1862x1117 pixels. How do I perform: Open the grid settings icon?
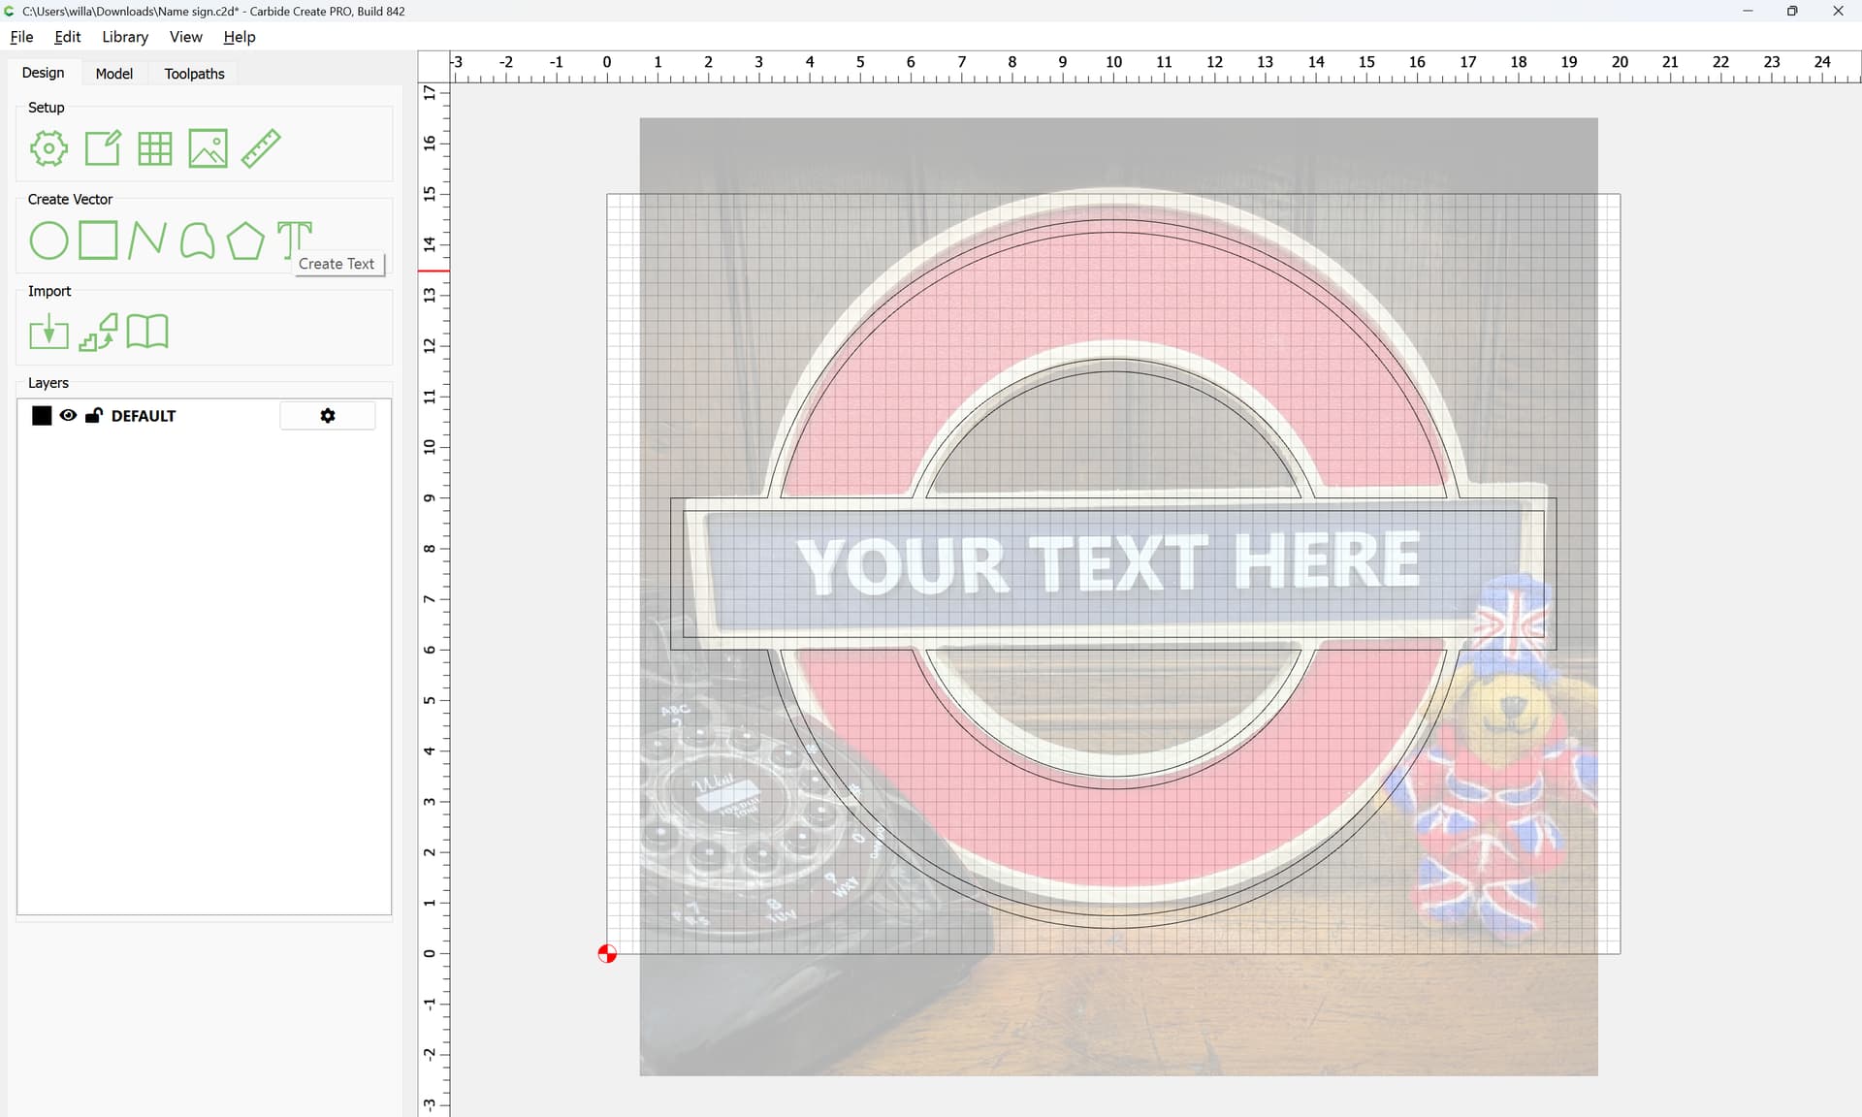tap(154, 148)
